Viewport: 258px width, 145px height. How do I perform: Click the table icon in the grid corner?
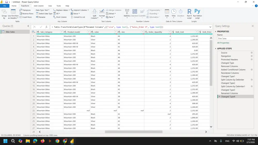(33, 32)
